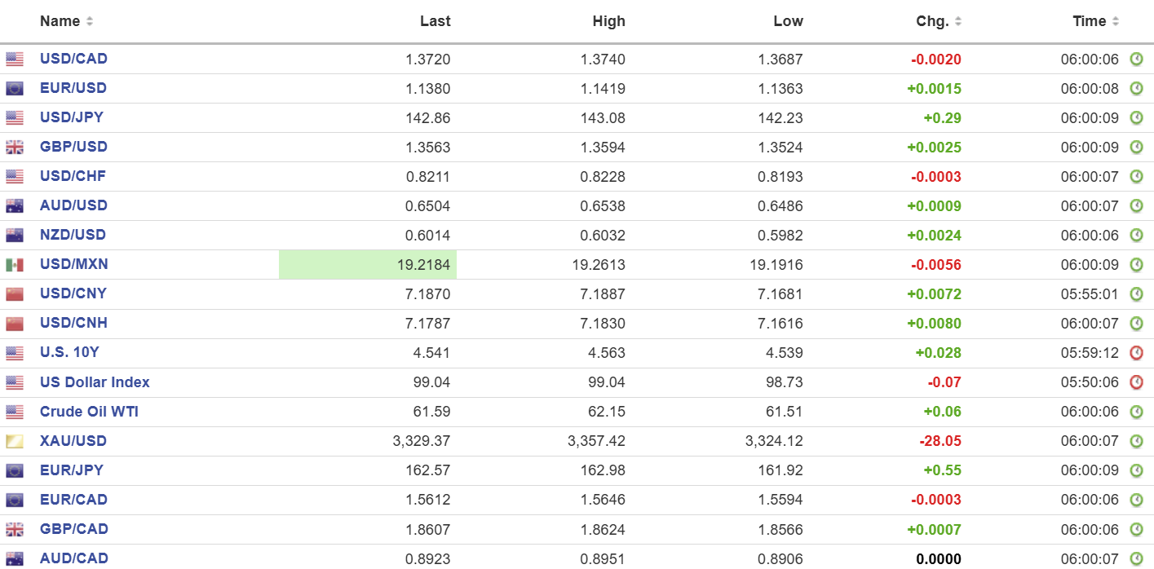
Task: Click the green clock icon for XAU/USD
Action: (1136, 441)
